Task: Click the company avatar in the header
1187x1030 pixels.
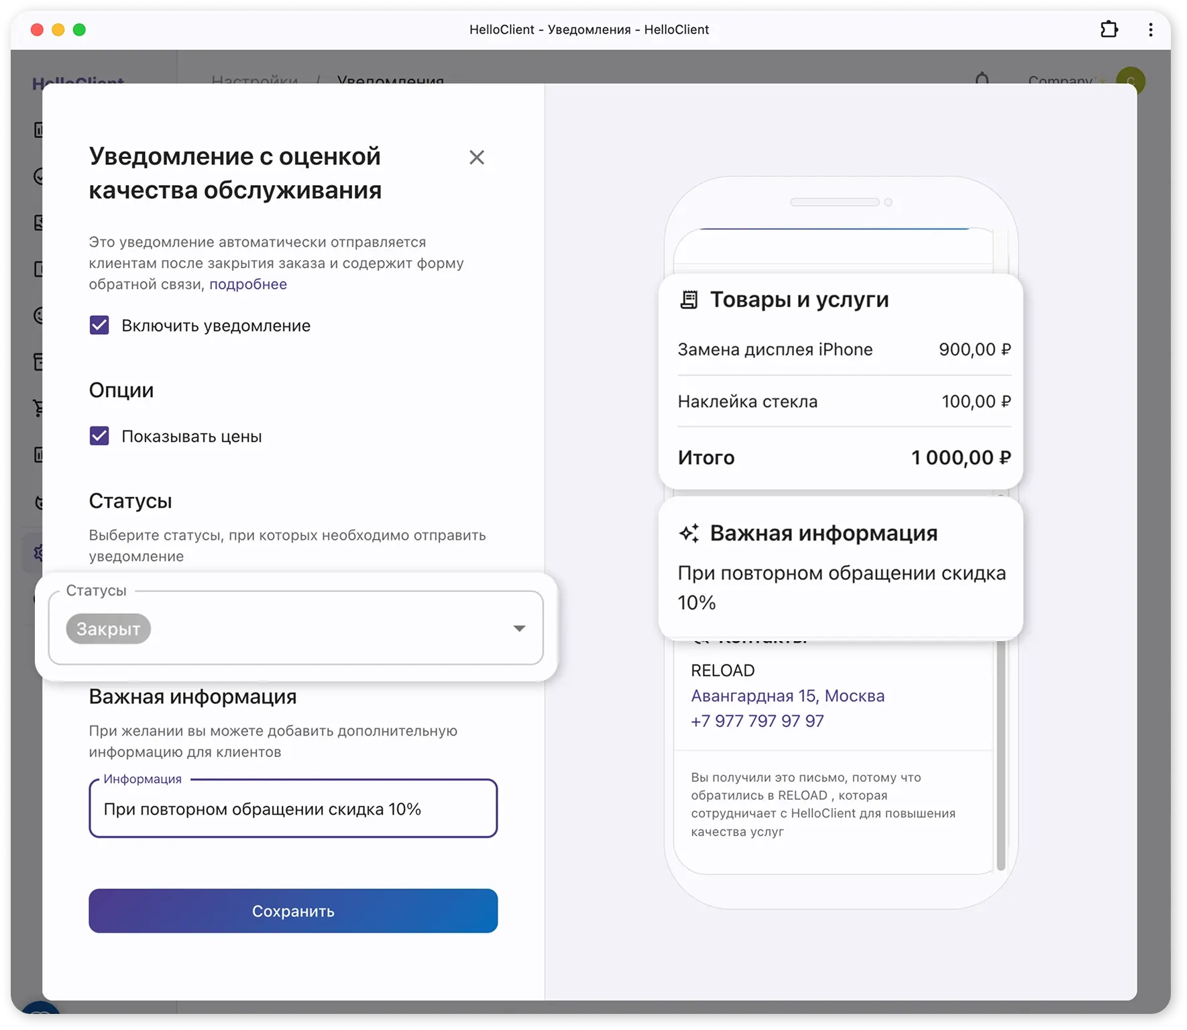Action: [x=1133, y=80]
